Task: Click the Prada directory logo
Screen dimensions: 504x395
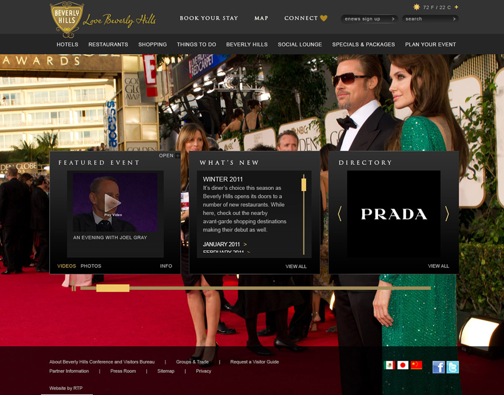Action: pos(394,214)
